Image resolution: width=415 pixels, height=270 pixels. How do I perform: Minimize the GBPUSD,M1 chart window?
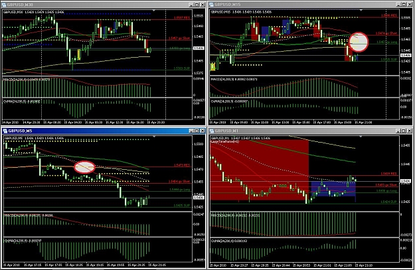click(x=398, y=131)
